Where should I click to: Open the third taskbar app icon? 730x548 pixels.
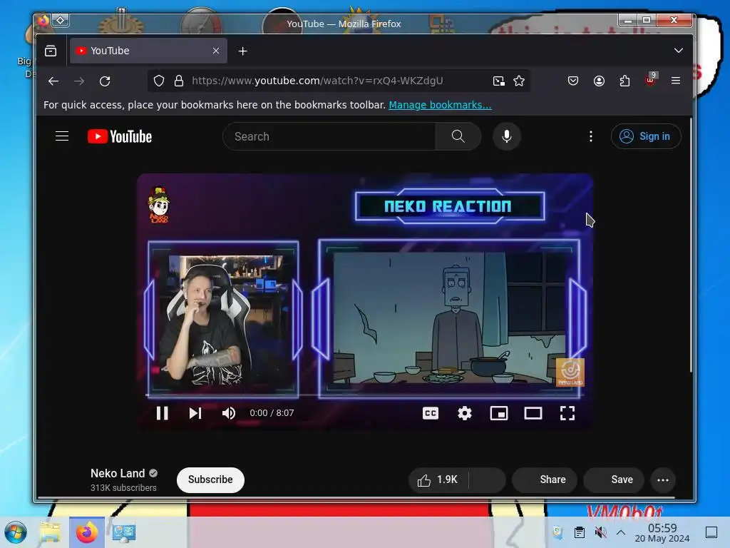[x=124, y=532]
